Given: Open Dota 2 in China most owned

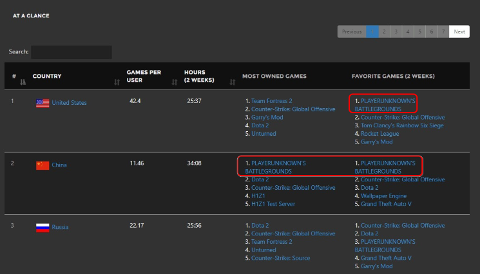Looking at the screenshot, I should 260,179.
